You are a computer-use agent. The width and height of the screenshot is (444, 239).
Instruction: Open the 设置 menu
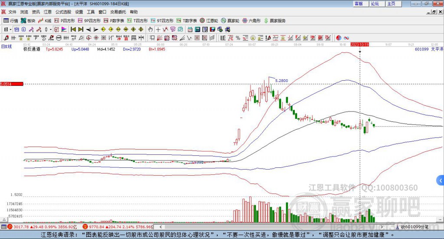pos(79,12)
